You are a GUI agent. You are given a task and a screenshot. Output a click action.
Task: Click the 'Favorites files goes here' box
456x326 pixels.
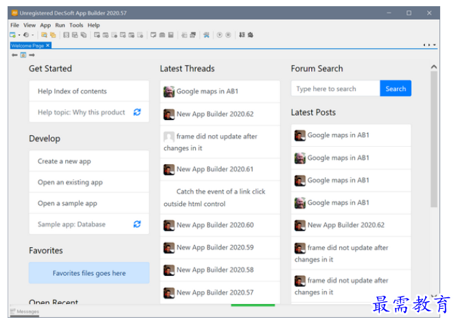(x=89, y=273)
